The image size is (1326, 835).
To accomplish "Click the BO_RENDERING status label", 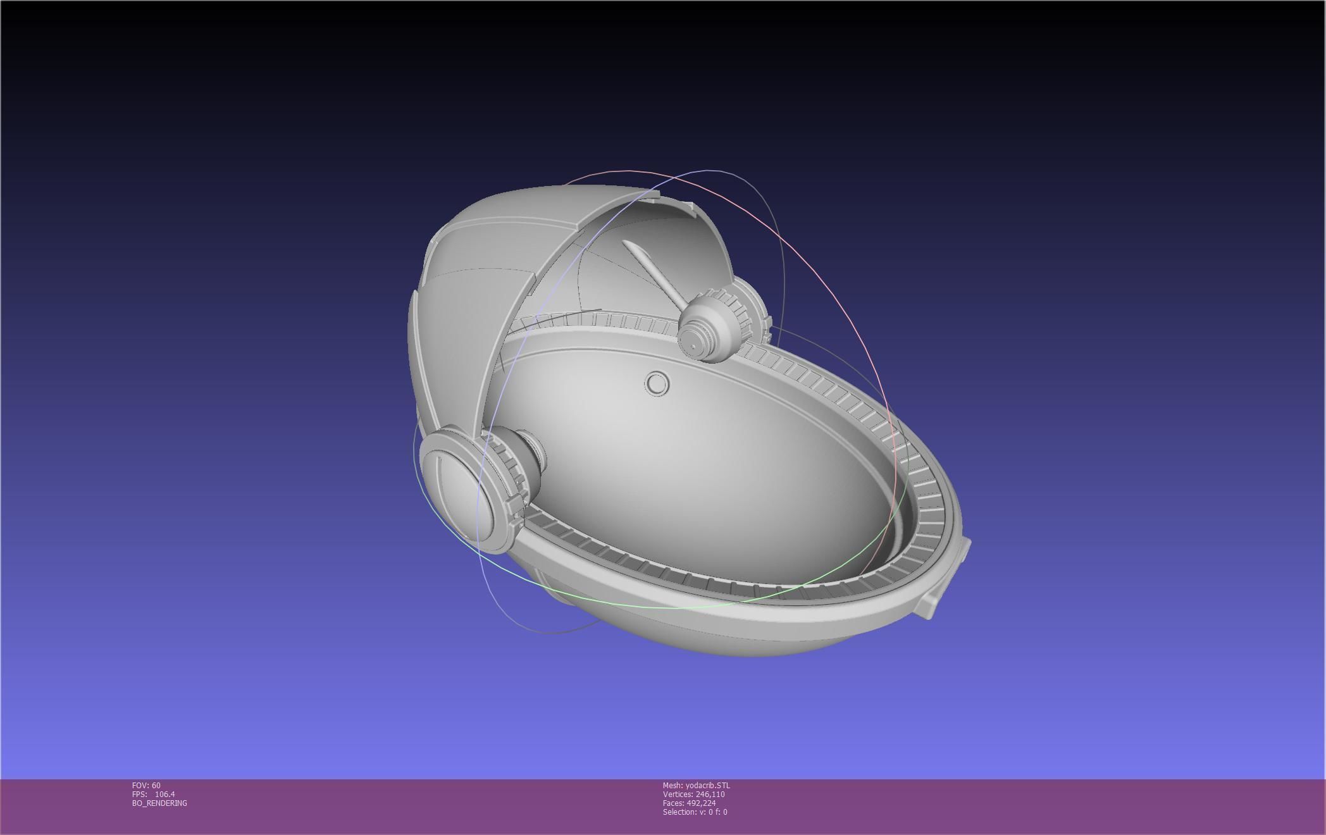I will point(159,803).
